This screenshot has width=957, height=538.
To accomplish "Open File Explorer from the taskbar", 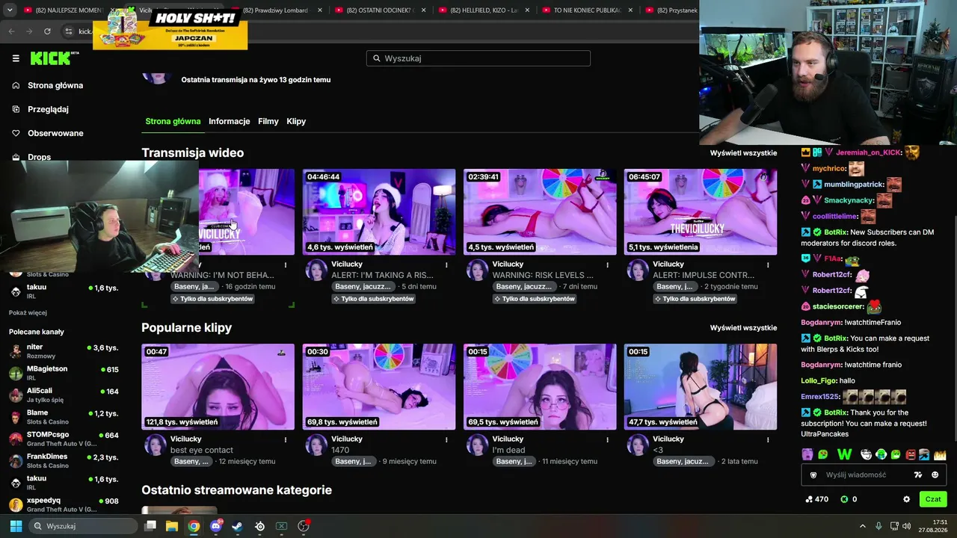I will [x=172, y=526].
